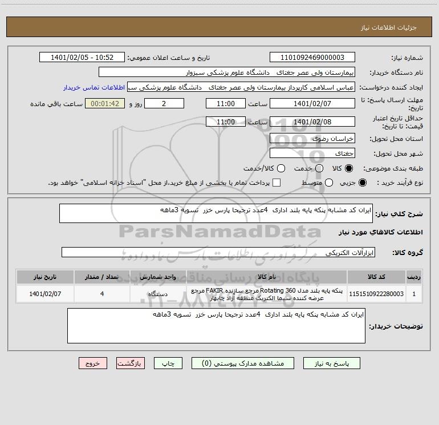
Task: Click the تعداد / مقدار column header
Action: [102, 277]
